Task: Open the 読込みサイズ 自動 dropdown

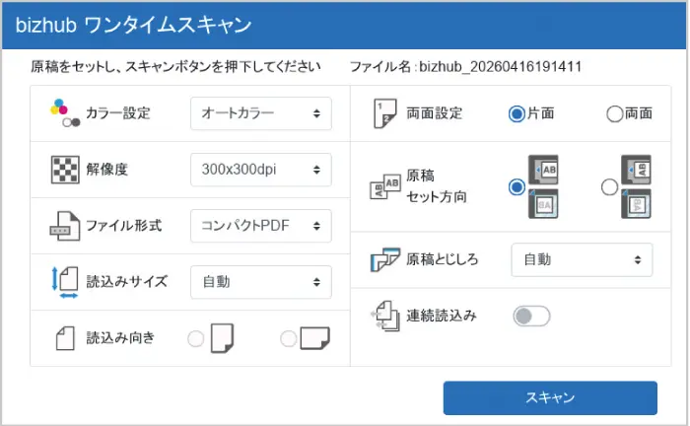Action: point(261,282)
